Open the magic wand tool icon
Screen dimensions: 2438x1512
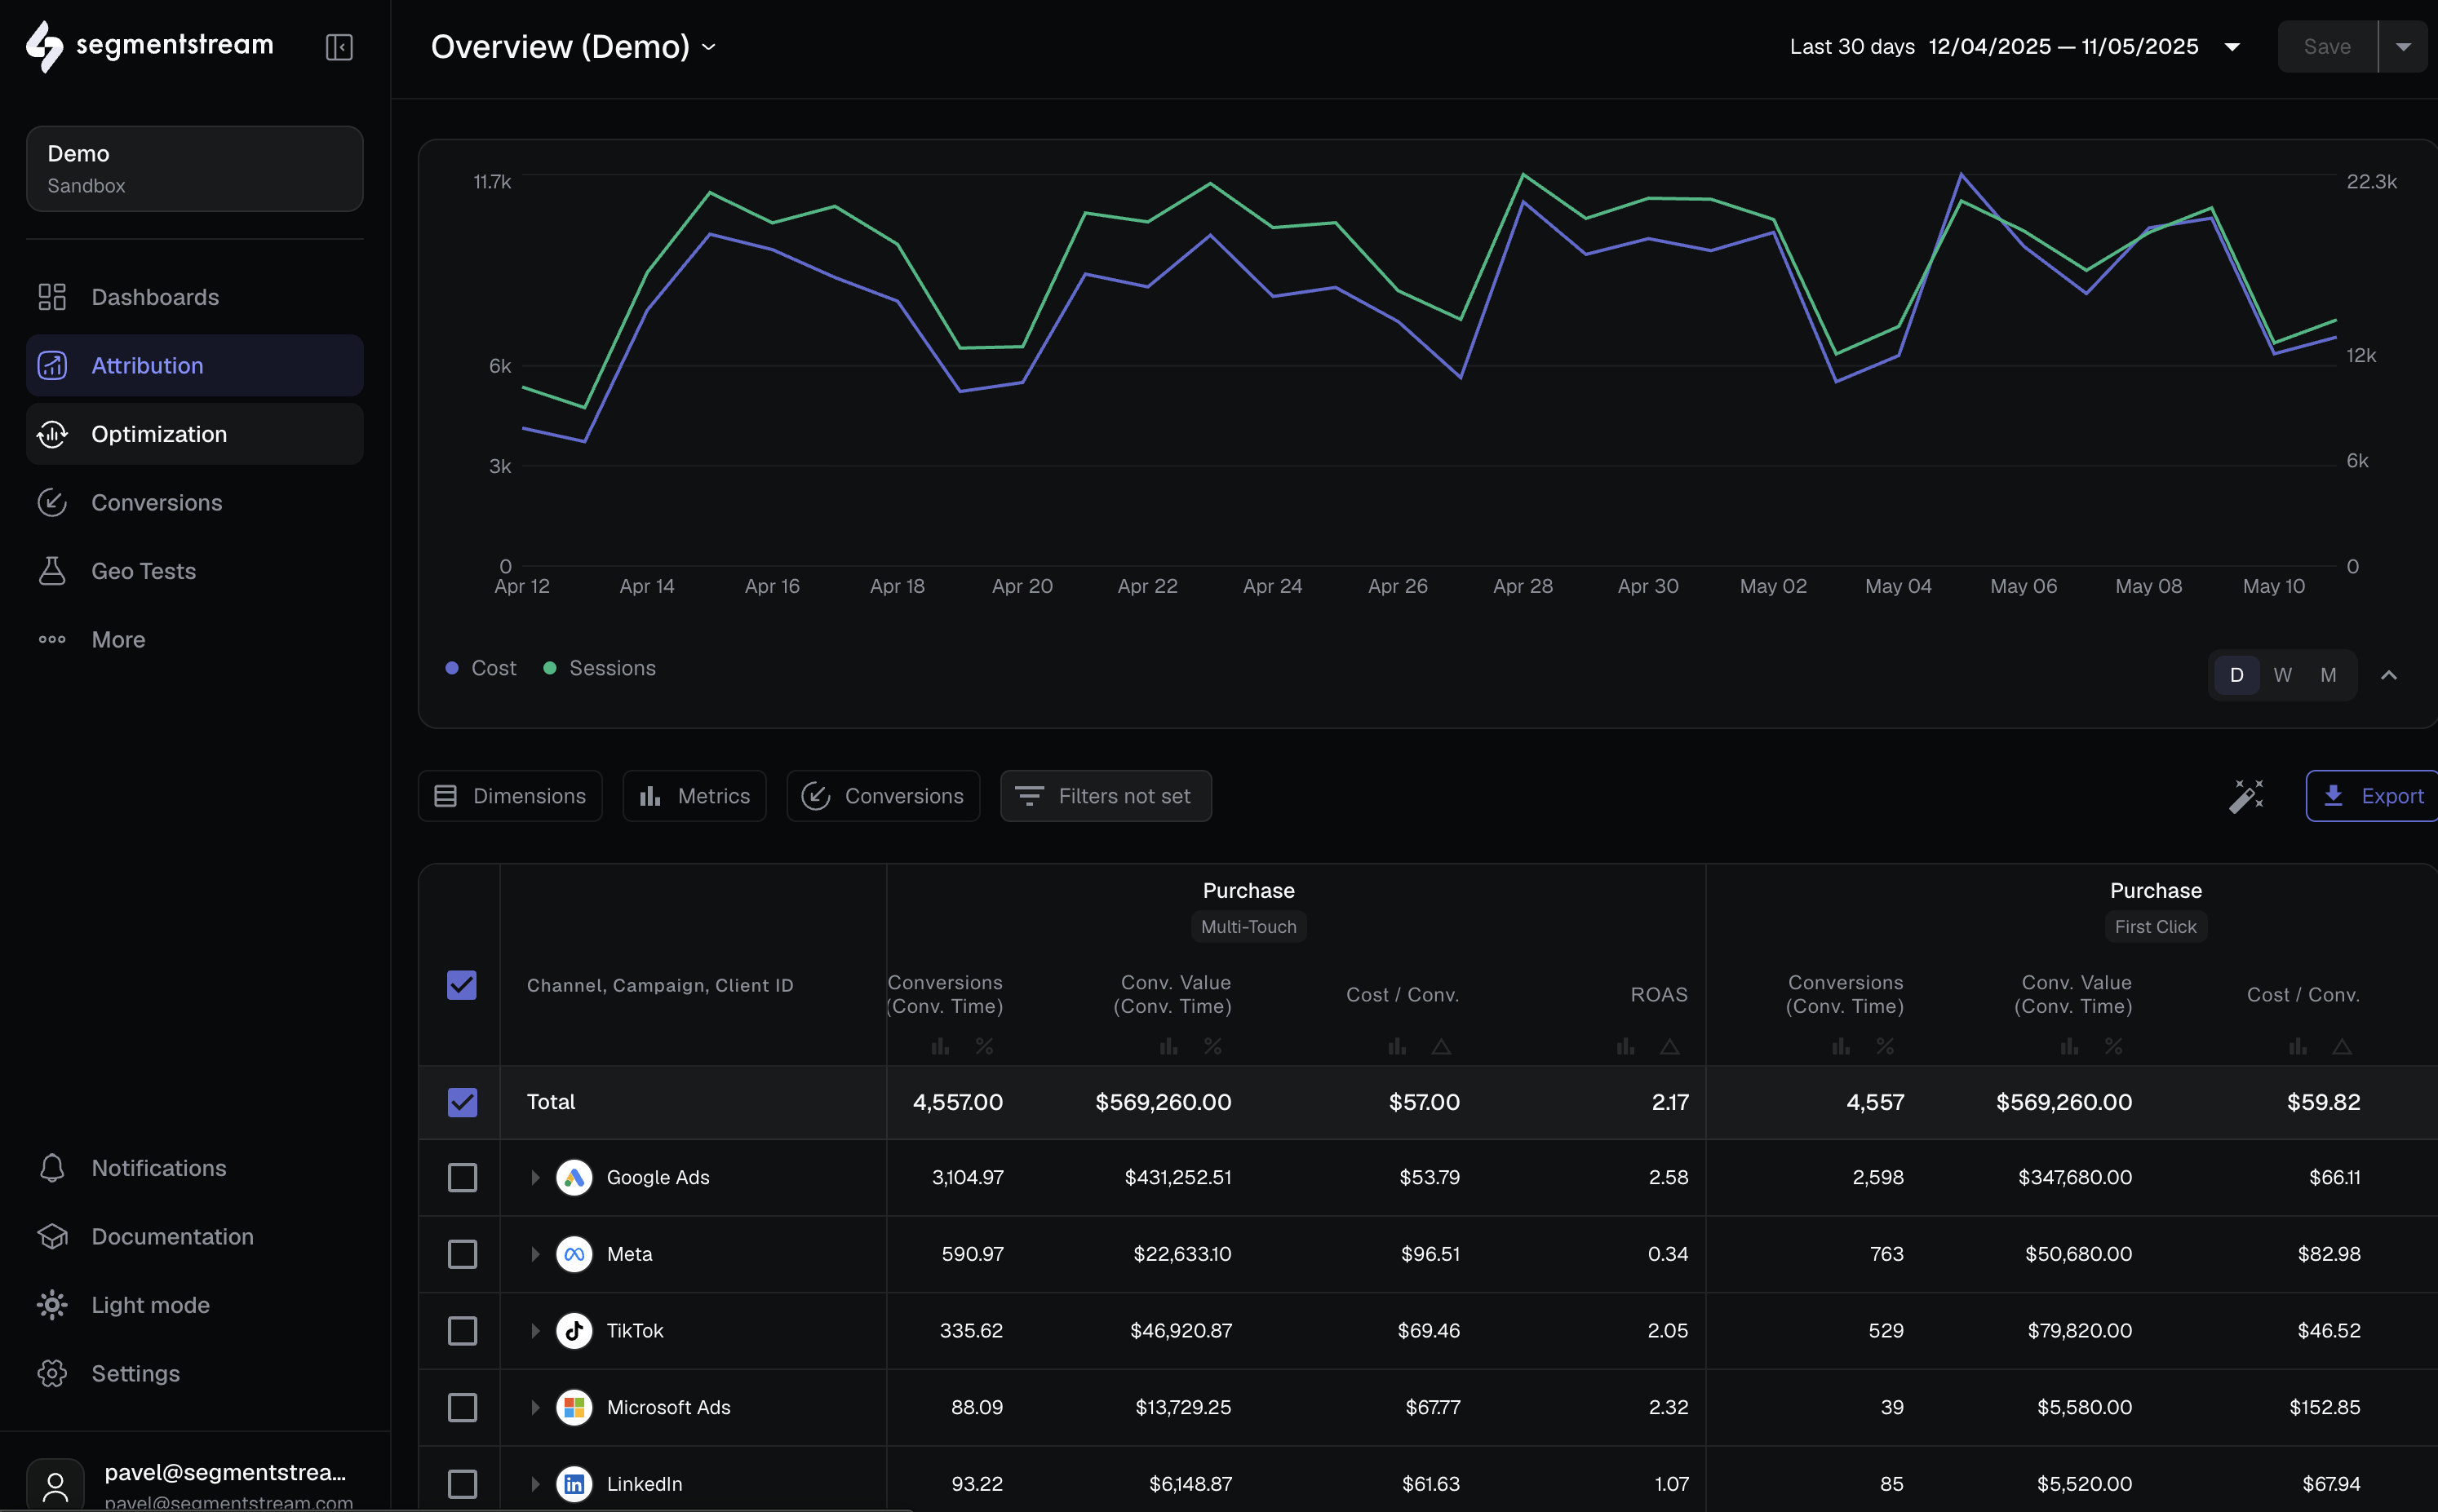click(x=2246, y=796)
